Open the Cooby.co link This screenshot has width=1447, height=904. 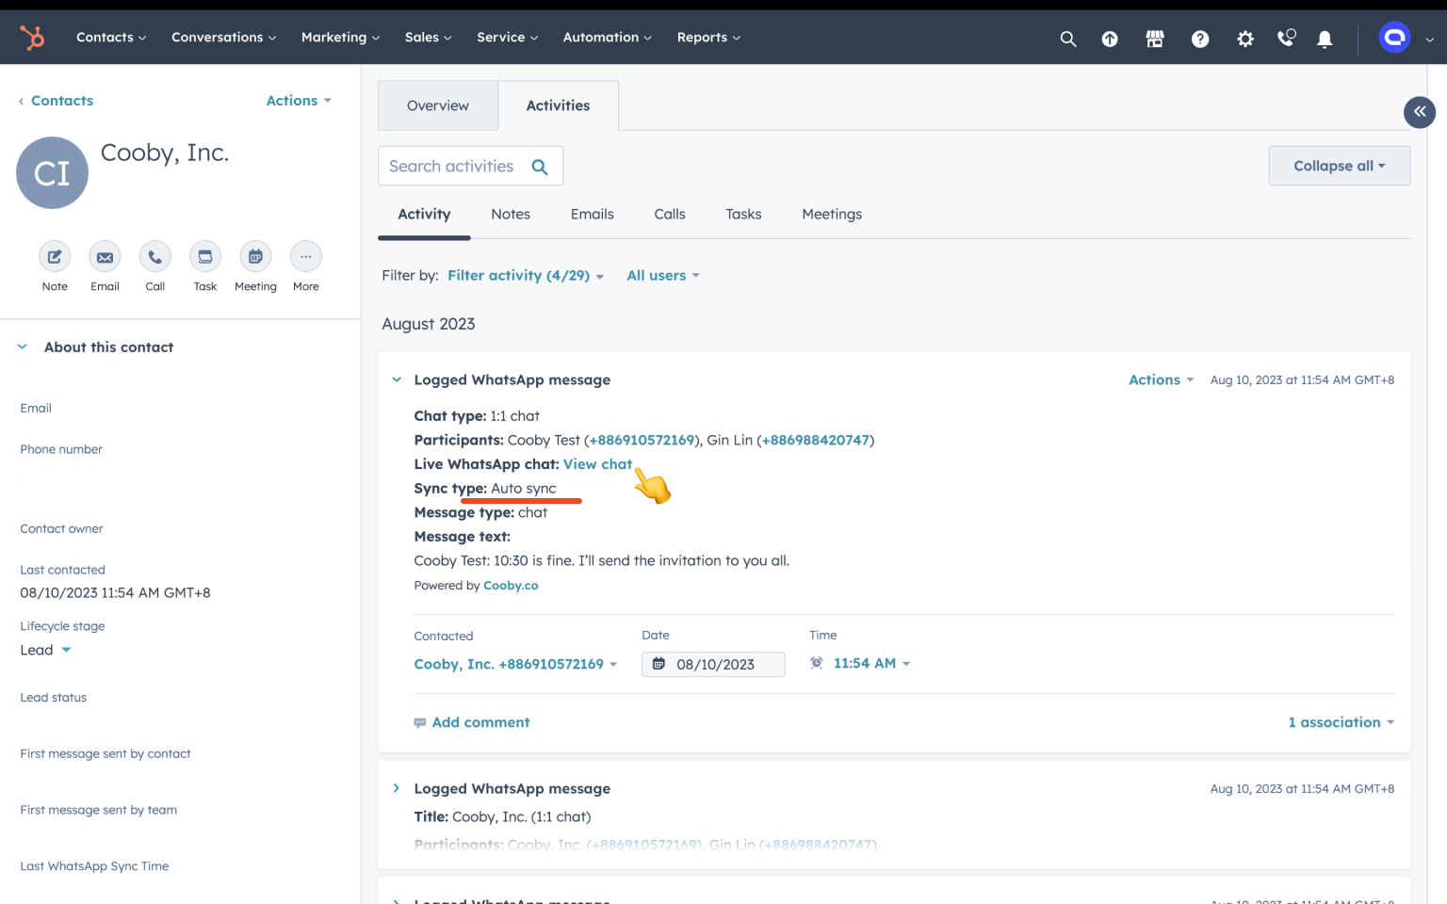511,586
